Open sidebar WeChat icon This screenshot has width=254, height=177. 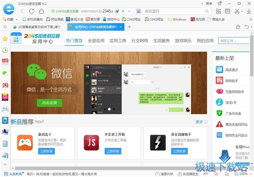[5, 73]
